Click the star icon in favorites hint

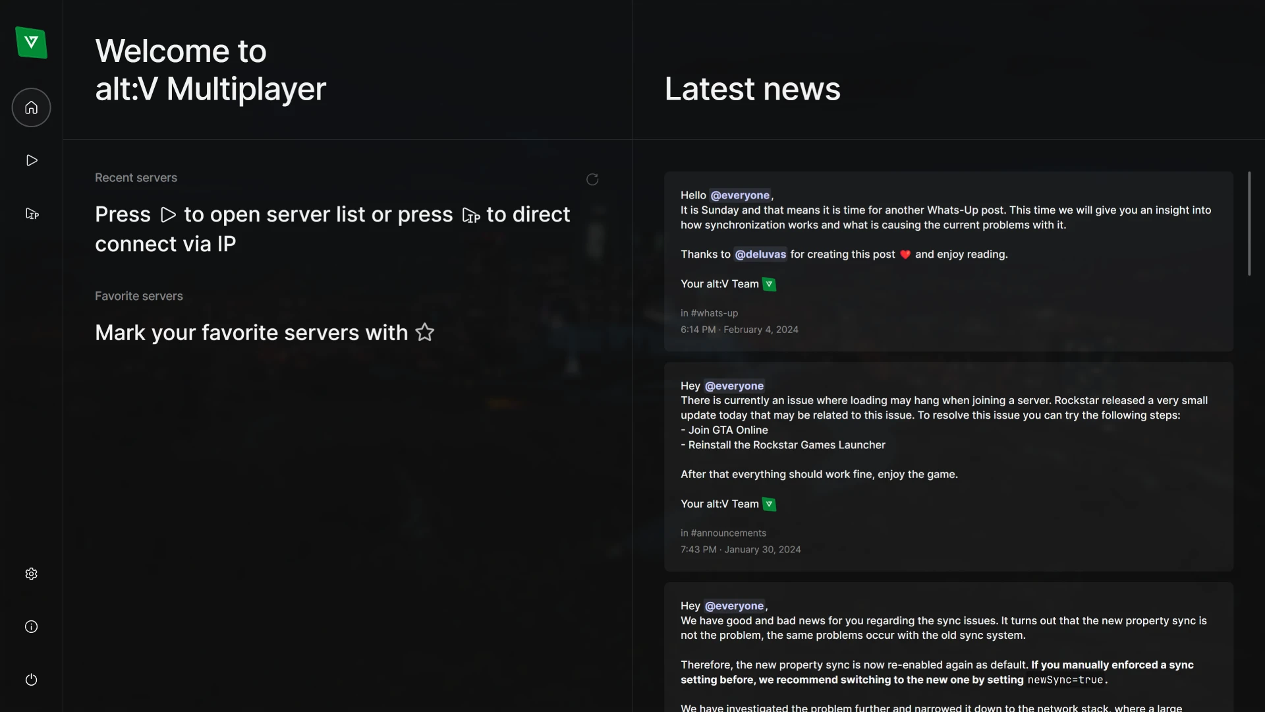(425, 332)
